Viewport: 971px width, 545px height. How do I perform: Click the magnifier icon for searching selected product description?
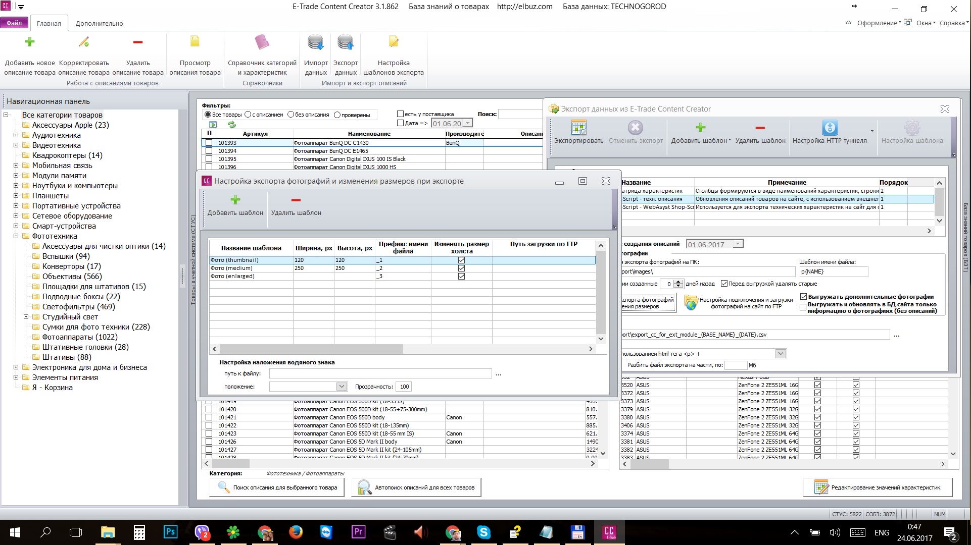pos(223,487)
